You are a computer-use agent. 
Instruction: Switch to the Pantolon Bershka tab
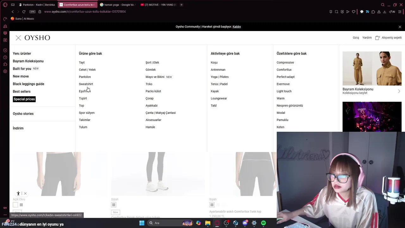coord(36,5)
